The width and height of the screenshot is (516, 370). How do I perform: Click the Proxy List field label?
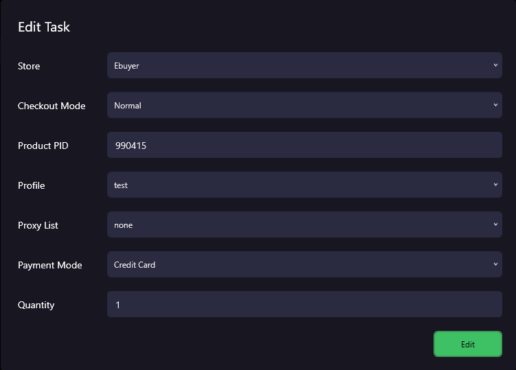point(38,226)
